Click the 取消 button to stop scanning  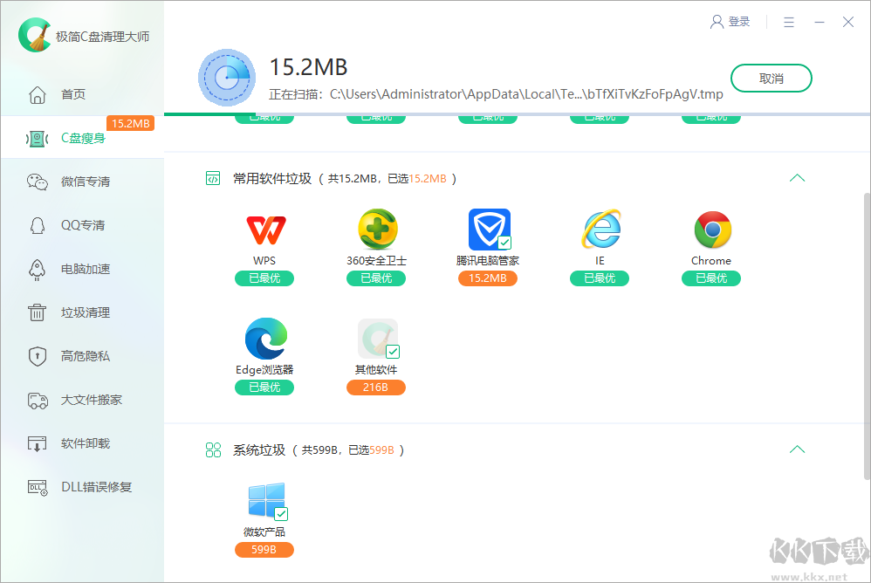(x=771, y=78)
